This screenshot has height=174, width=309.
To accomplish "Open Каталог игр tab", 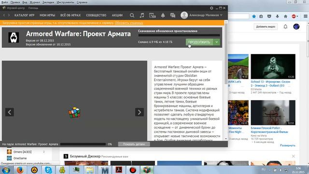I will [25, 15].
